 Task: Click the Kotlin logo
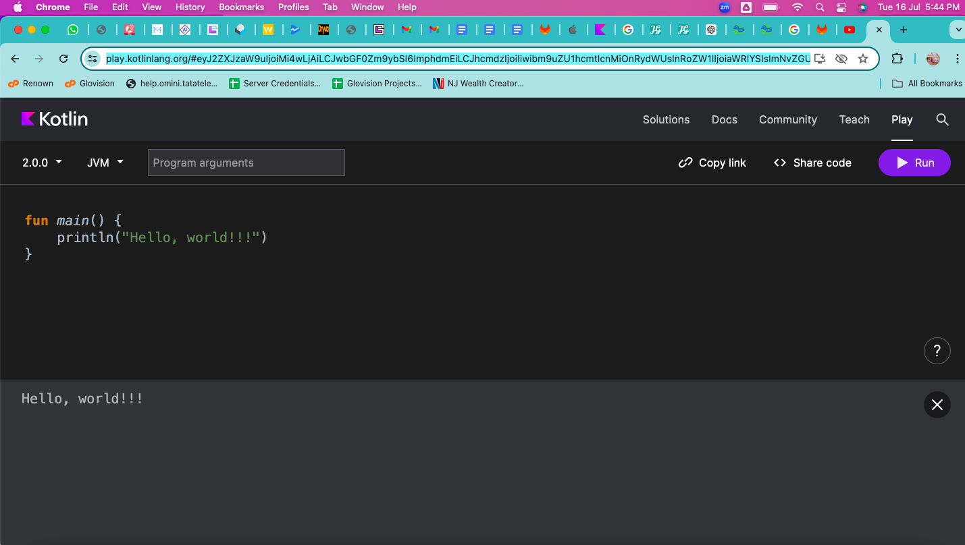click(55, 119)
